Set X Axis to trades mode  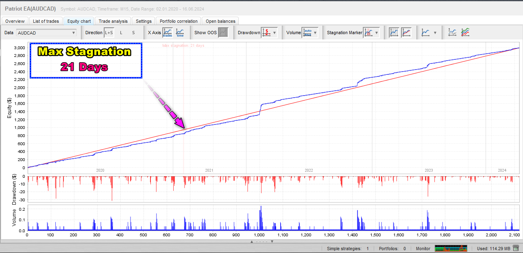pyautogui.click(x=168, y=33)
